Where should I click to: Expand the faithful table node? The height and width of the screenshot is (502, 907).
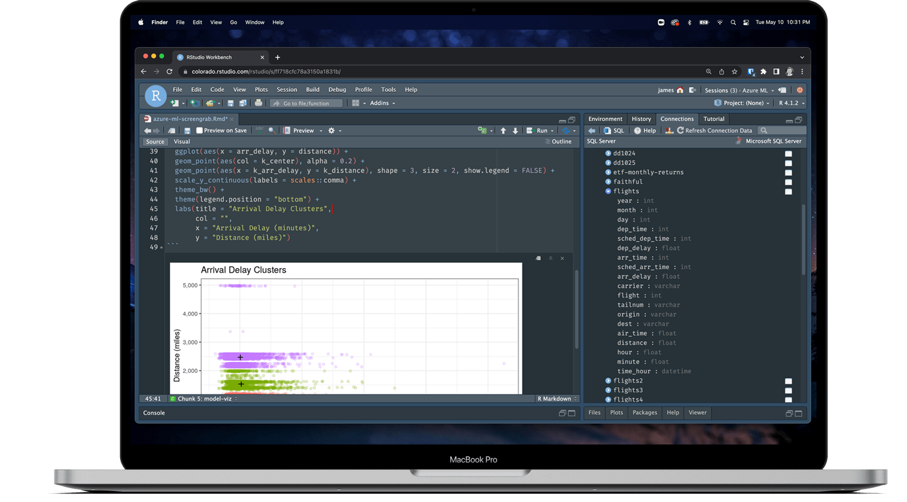click(x=608, y=182)
